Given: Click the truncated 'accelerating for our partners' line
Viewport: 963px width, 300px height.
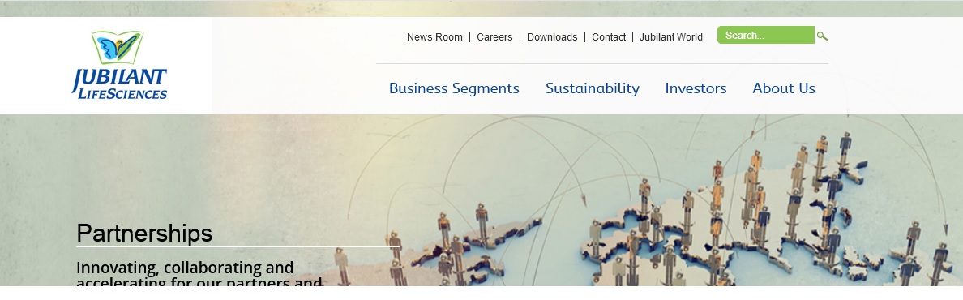Looking at the screenshot, I should pos(199,282).
